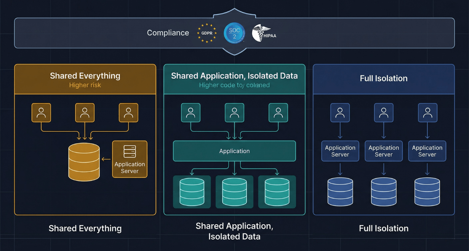
Task: Select the Shared Everything panel header
Action: 85,79
